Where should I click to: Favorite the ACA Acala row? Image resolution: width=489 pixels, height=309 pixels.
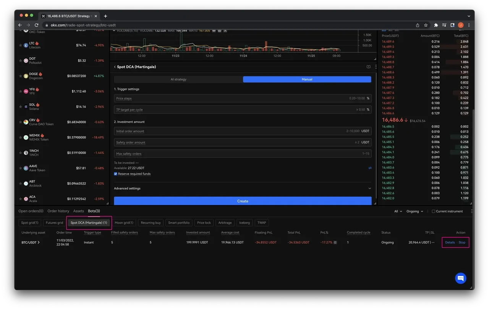click(21, 199)
